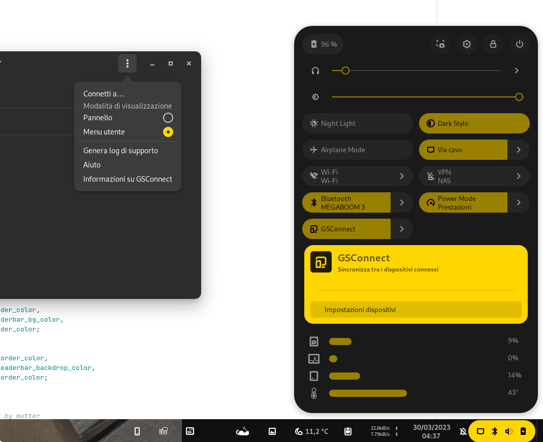Open the power off menu icon
Screen dimensions: 543x442
(x=519, y=44)
